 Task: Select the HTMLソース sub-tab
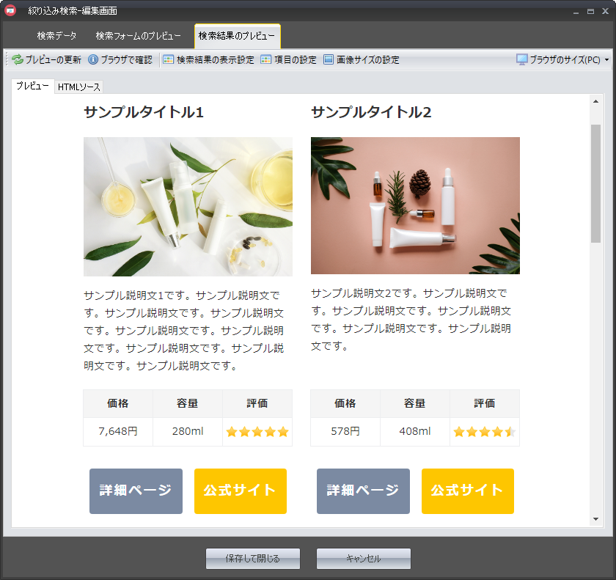tap(78, 87)
